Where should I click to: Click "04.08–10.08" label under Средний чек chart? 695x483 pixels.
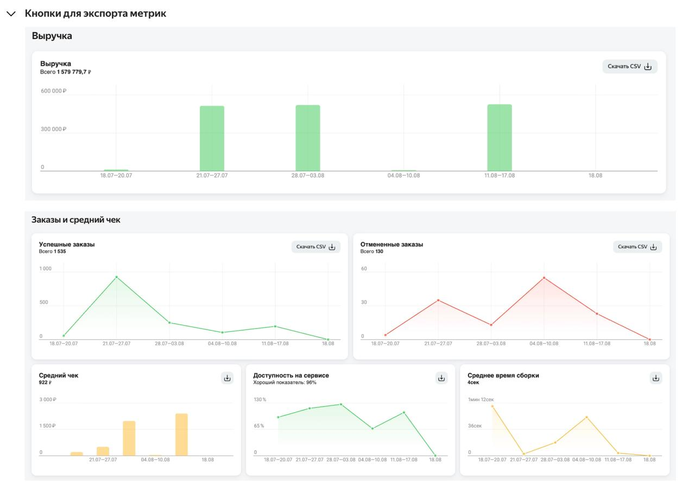[x=155, y=460]
